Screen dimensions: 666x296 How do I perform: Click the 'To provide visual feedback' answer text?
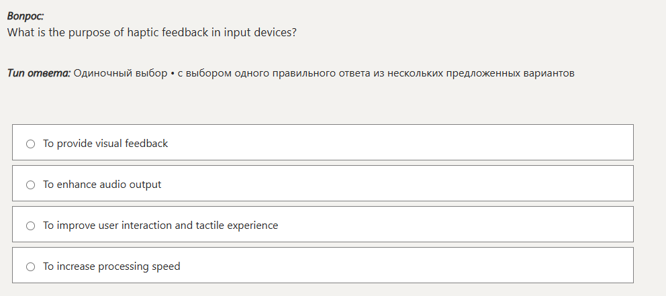[105, 144]
